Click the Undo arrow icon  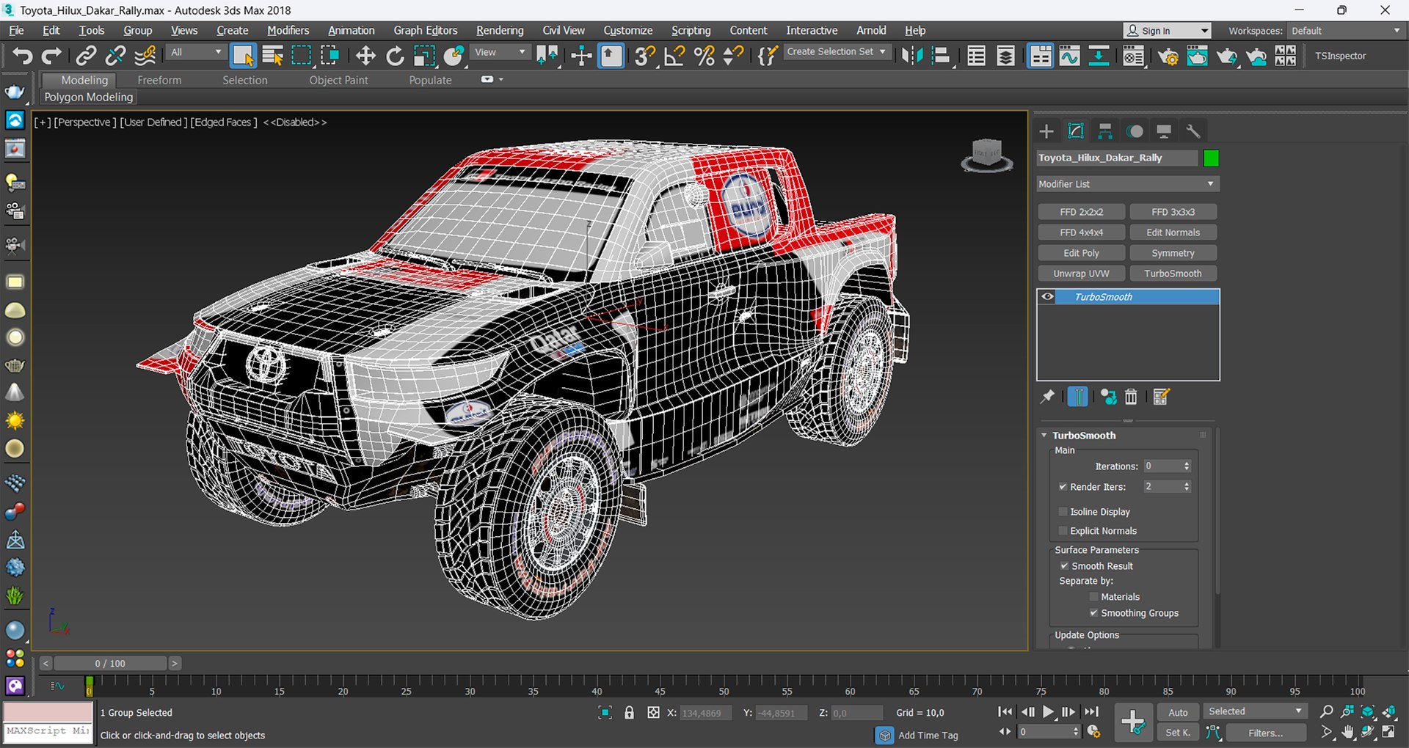pyautogui.click(x=23, y=56)
